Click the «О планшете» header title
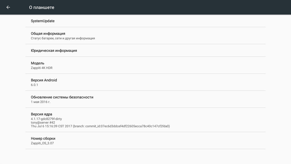The height and width of the screenshot is (164, 291). [x=41, y=7]
